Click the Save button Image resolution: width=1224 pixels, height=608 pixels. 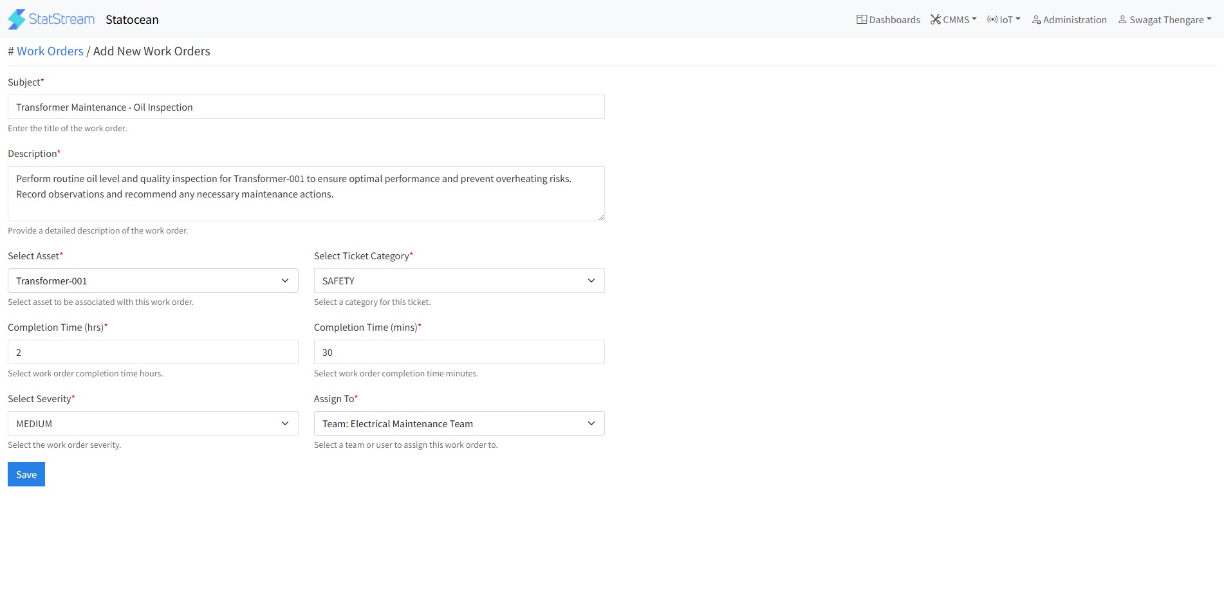(x=26, y=474)
